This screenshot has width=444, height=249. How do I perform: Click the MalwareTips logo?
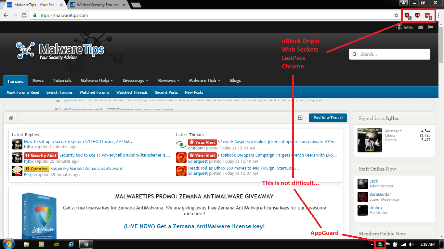(x=60, y=51)
